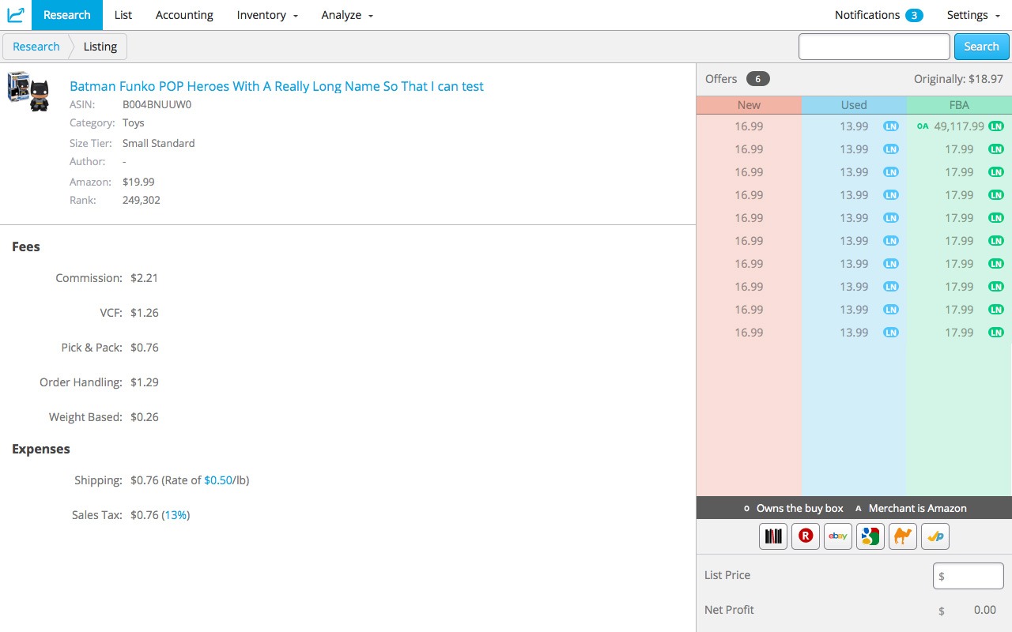
Task: Click the Amazon price $19.99
Action: tap(138, 182)
